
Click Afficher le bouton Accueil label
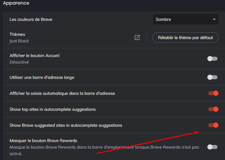click(34, 56)
